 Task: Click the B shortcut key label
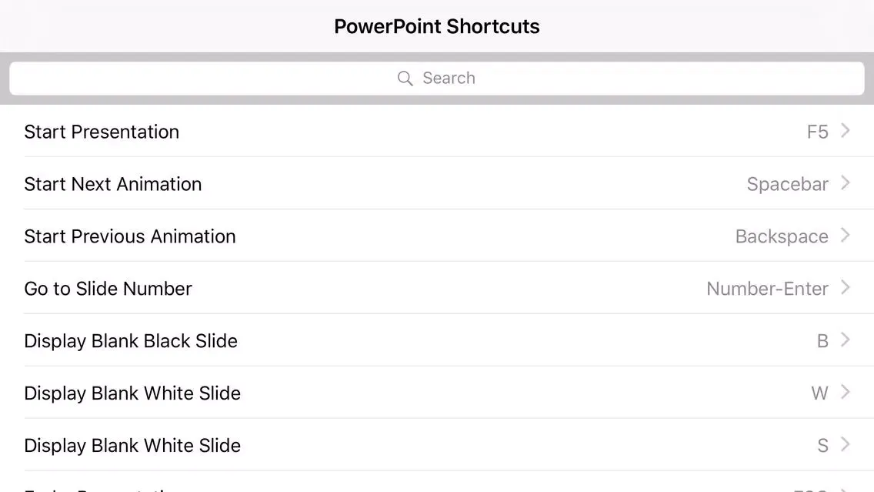click(x=822, y=341)
